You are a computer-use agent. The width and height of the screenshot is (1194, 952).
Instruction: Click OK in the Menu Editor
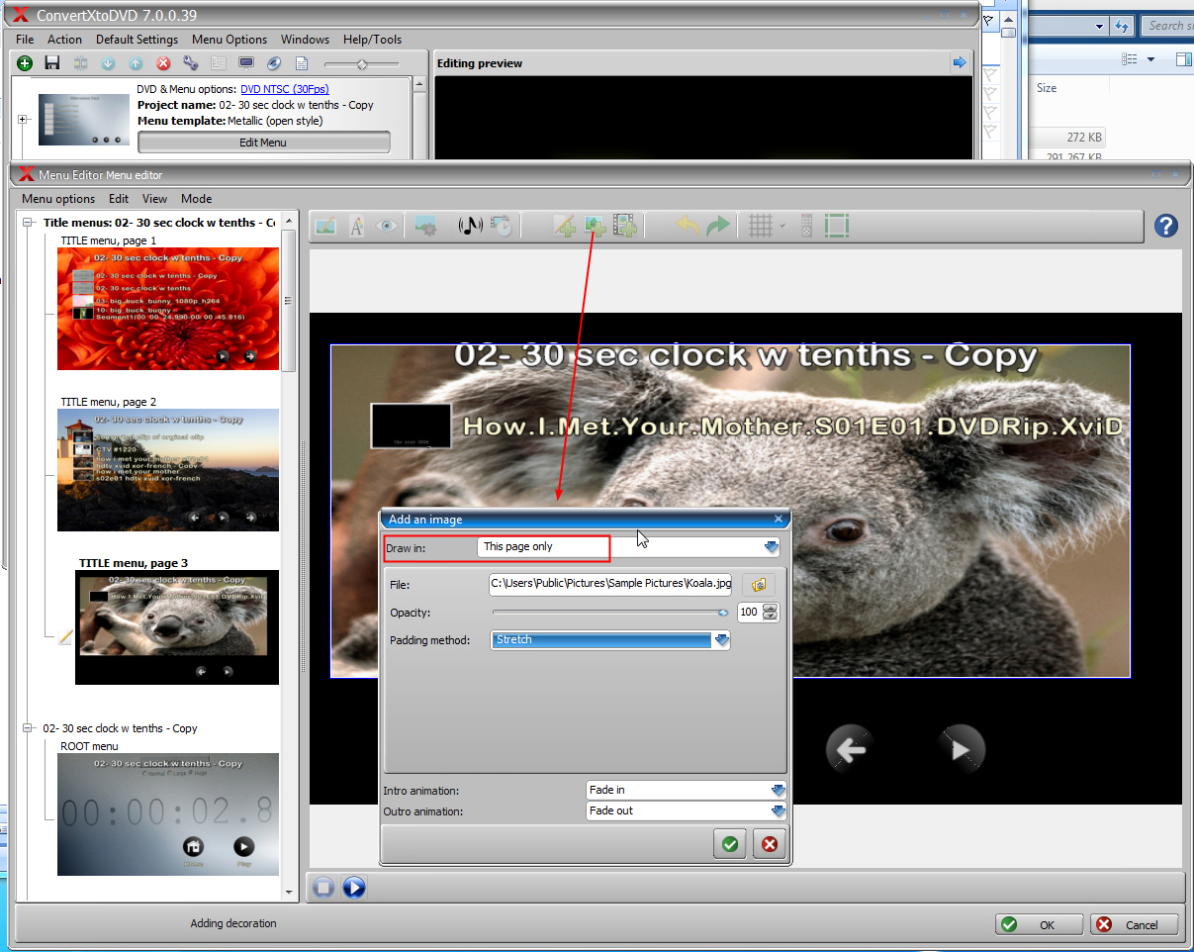point(1038,924)
